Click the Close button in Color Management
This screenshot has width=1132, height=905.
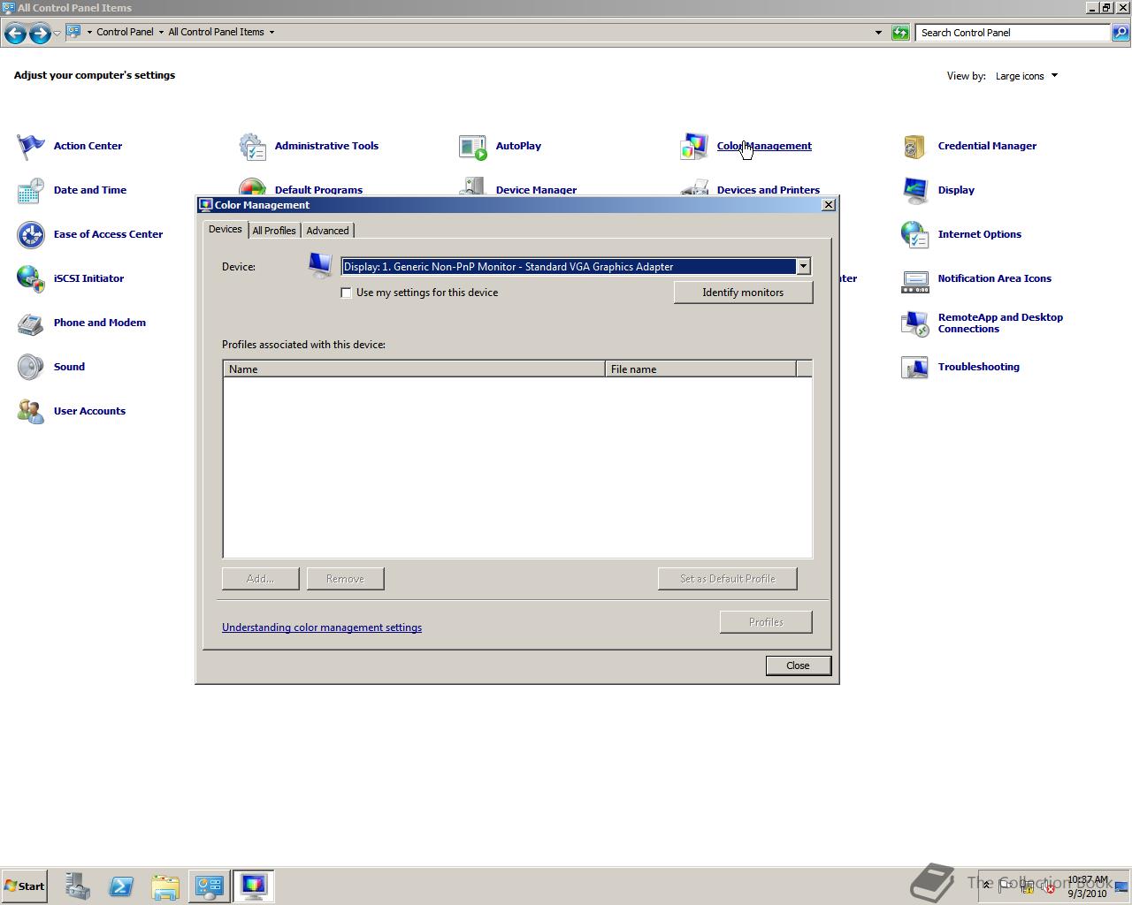(798, 665)
